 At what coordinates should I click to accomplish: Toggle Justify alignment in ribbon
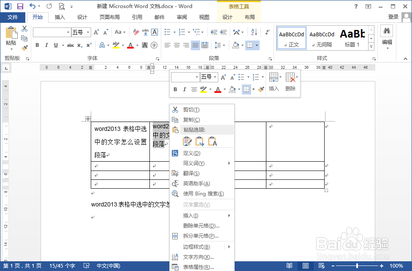click(x=195, y=45)
